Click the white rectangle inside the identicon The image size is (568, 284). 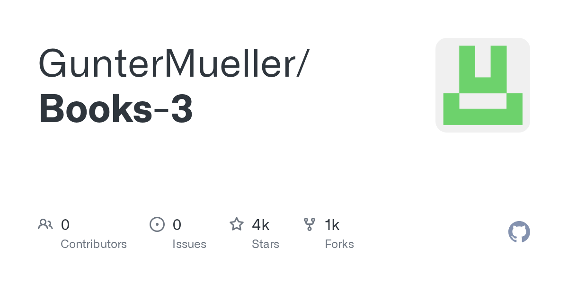(482, 101)
